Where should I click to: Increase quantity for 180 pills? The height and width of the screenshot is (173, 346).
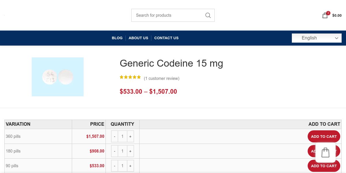click(x=130, y=151)
